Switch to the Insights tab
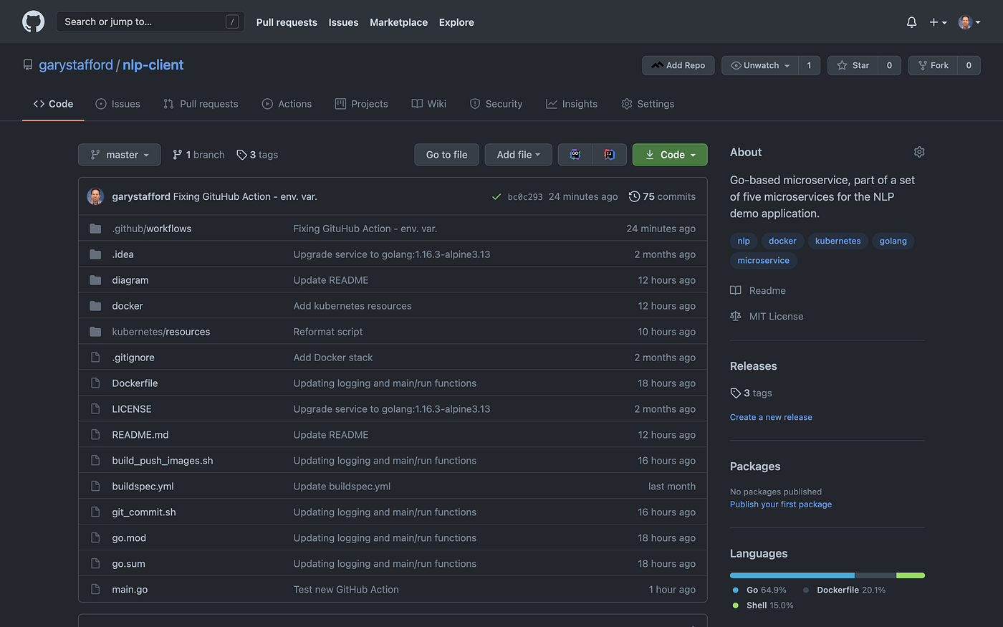Image resolution: width=1003 pixels, height=627 pixels. pos(572,104)
